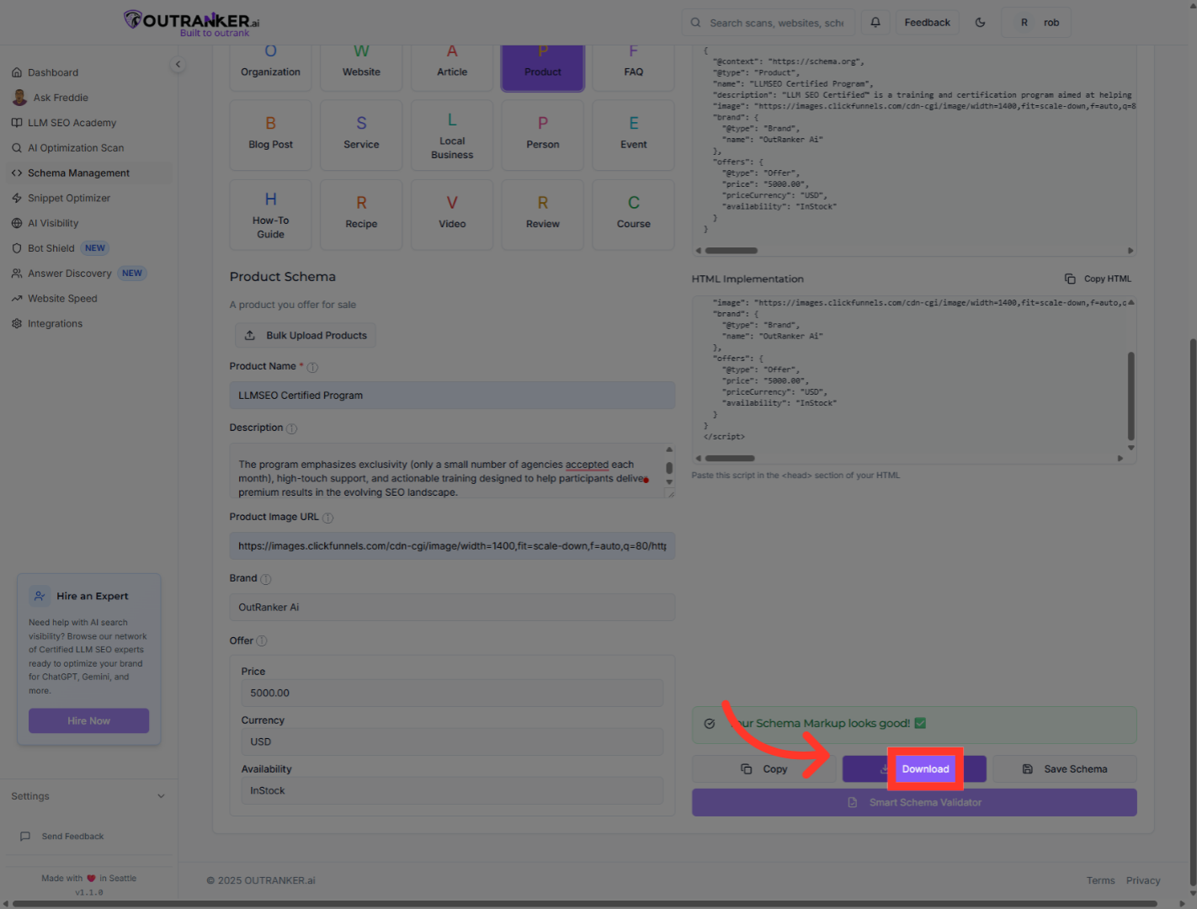Click the Website Speed trend-arrow icon

pyautogui.click(x=17, y=299)
